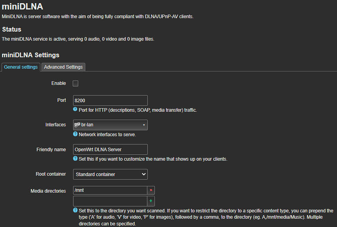Tick the Enable checkbox
The width and height of the screenshot is (337, 227).
tap(75, 83)
